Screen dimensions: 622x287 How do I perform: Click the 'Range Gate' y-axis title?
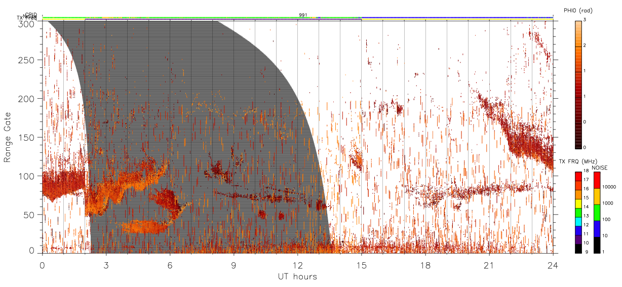[x=8, y=137]
